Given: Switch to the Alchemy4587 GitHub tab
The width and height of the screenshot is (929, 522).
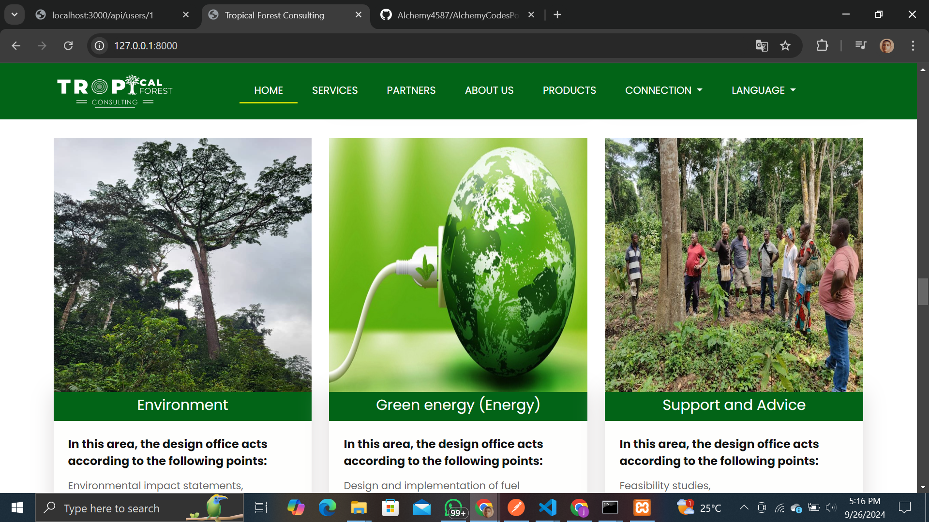Looking at the screenshot, I should click(x=457, y=15).
